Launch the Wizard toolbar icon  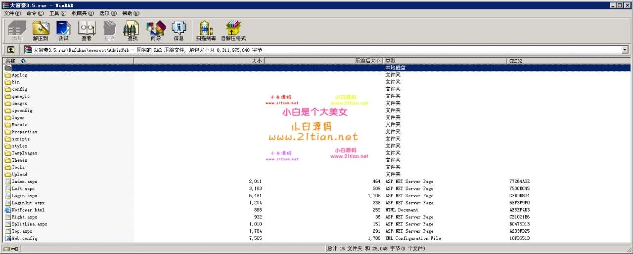coord(156,31)
